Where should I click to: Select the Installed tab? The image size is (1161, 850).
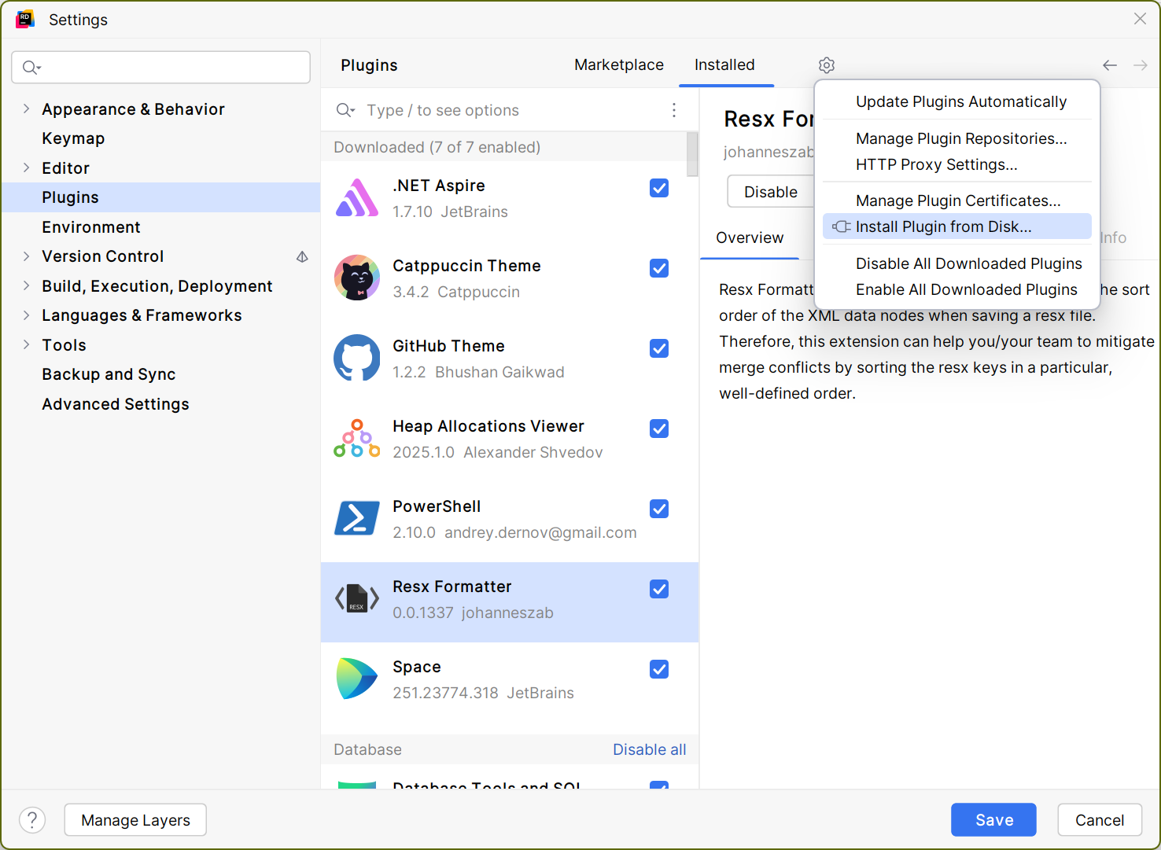(724, 65)
